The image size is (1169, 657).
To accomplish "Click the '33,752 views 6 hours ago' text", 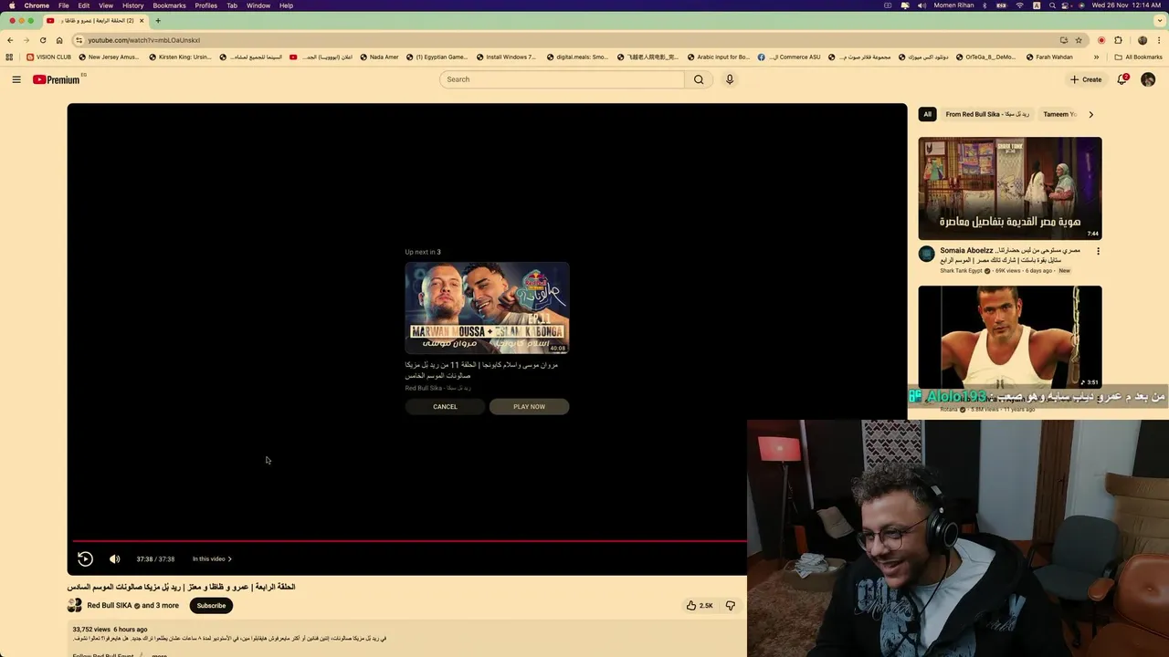I will [x=110, y=630].
